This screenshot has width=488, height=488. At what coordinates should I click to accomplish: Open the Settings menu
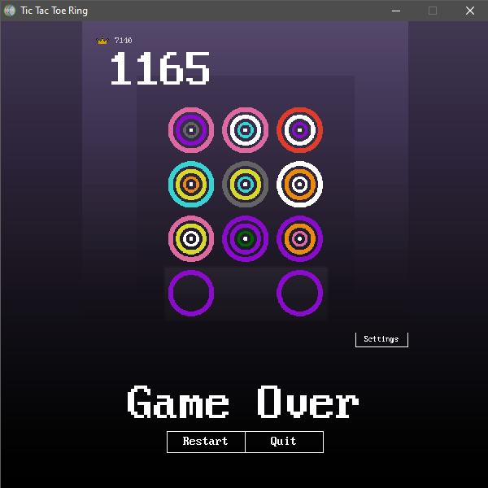381,339
